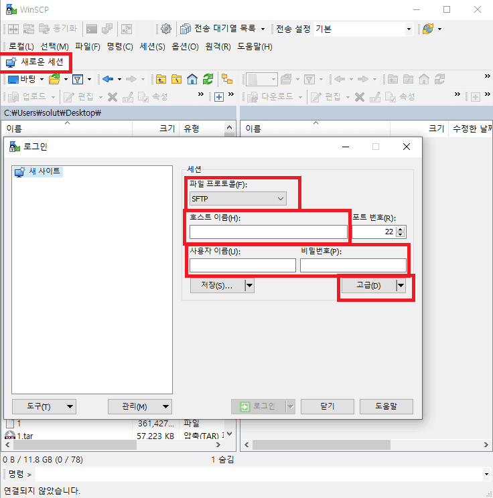Click the transfer queue list icon
The height and width of the screenshot is (498, 493).
(x=186, y=29)
